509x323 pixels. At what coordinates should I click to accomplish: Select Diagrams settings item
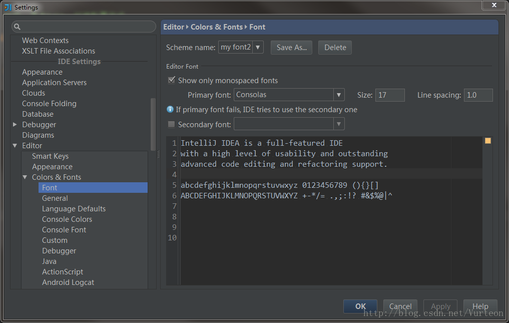tap(38, 135)
